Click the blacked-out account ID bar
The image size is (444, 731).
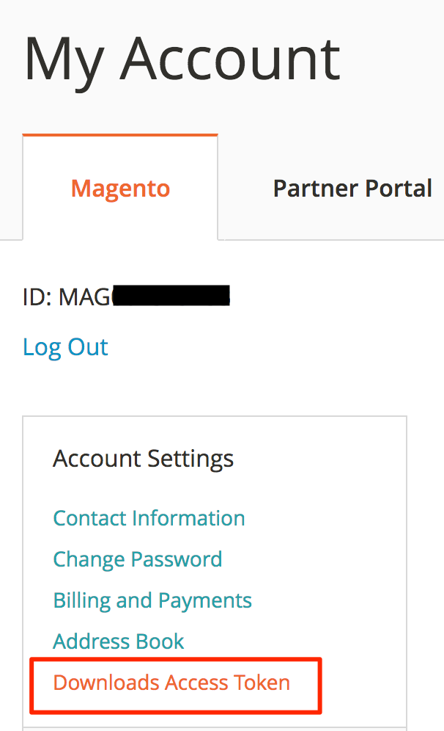(x=171, y=296)
